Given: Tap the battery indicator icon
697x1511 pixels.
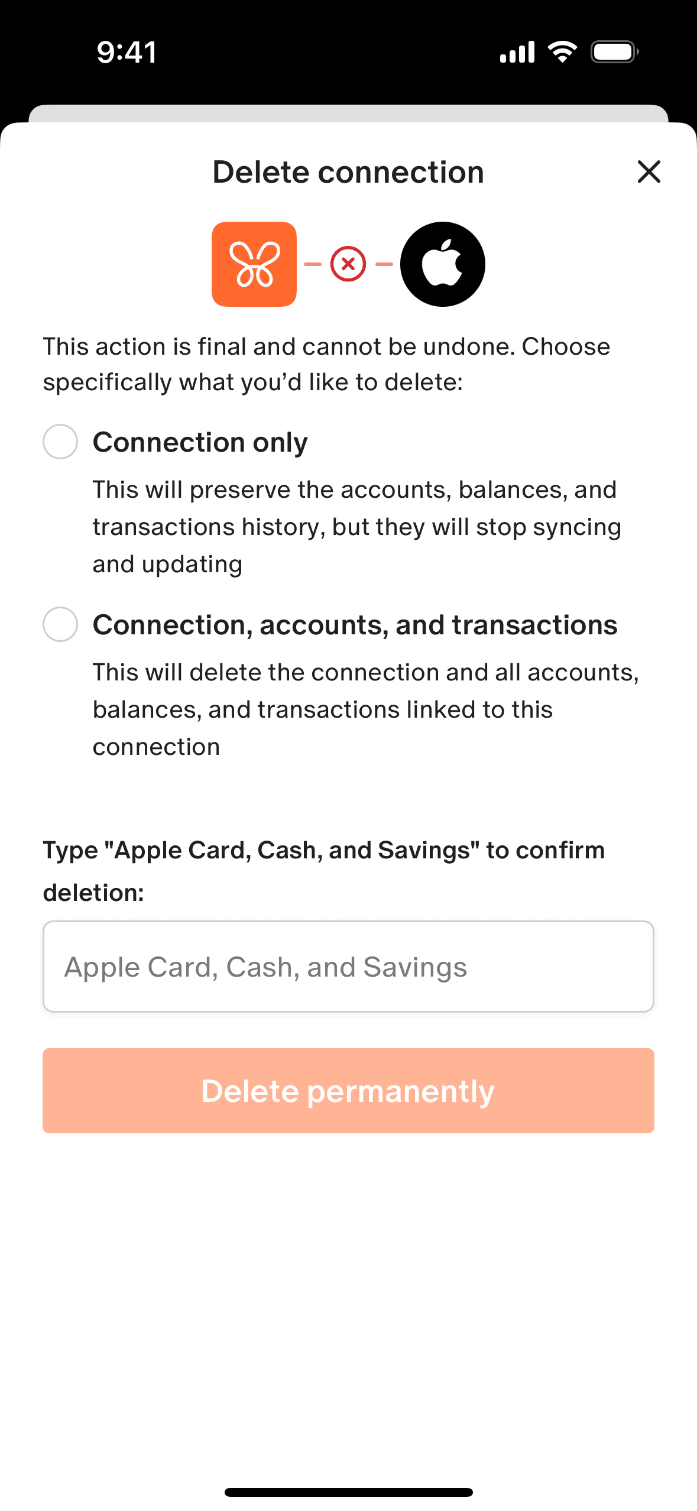Looking at the screenshot, I should coord(614,52).
